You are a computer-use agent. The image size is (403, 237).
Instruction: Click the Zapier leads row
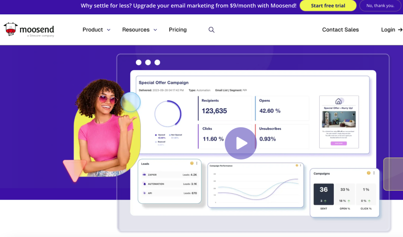point(169,175)
